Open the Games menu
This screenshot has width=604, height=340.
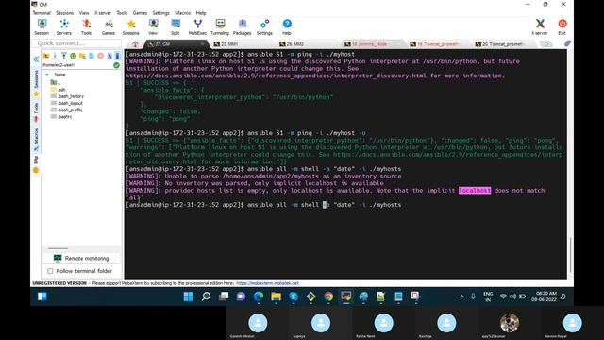point(140,13)
